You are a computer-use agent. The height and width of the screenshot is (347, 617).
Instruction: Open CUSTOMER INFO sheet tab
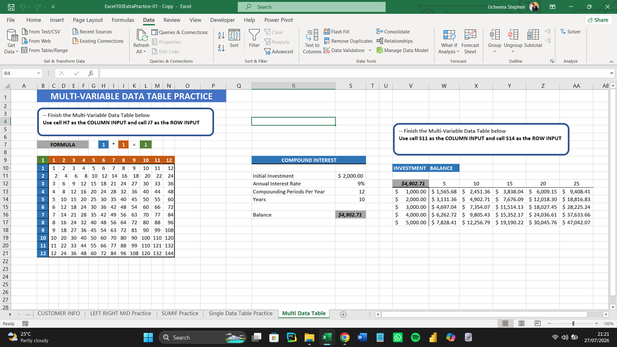[59, 313]
